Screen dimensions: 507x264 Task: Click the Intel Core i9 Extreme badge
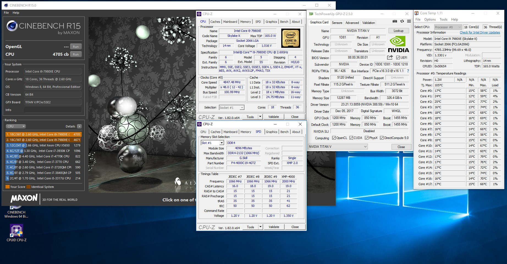click(291, 38)
